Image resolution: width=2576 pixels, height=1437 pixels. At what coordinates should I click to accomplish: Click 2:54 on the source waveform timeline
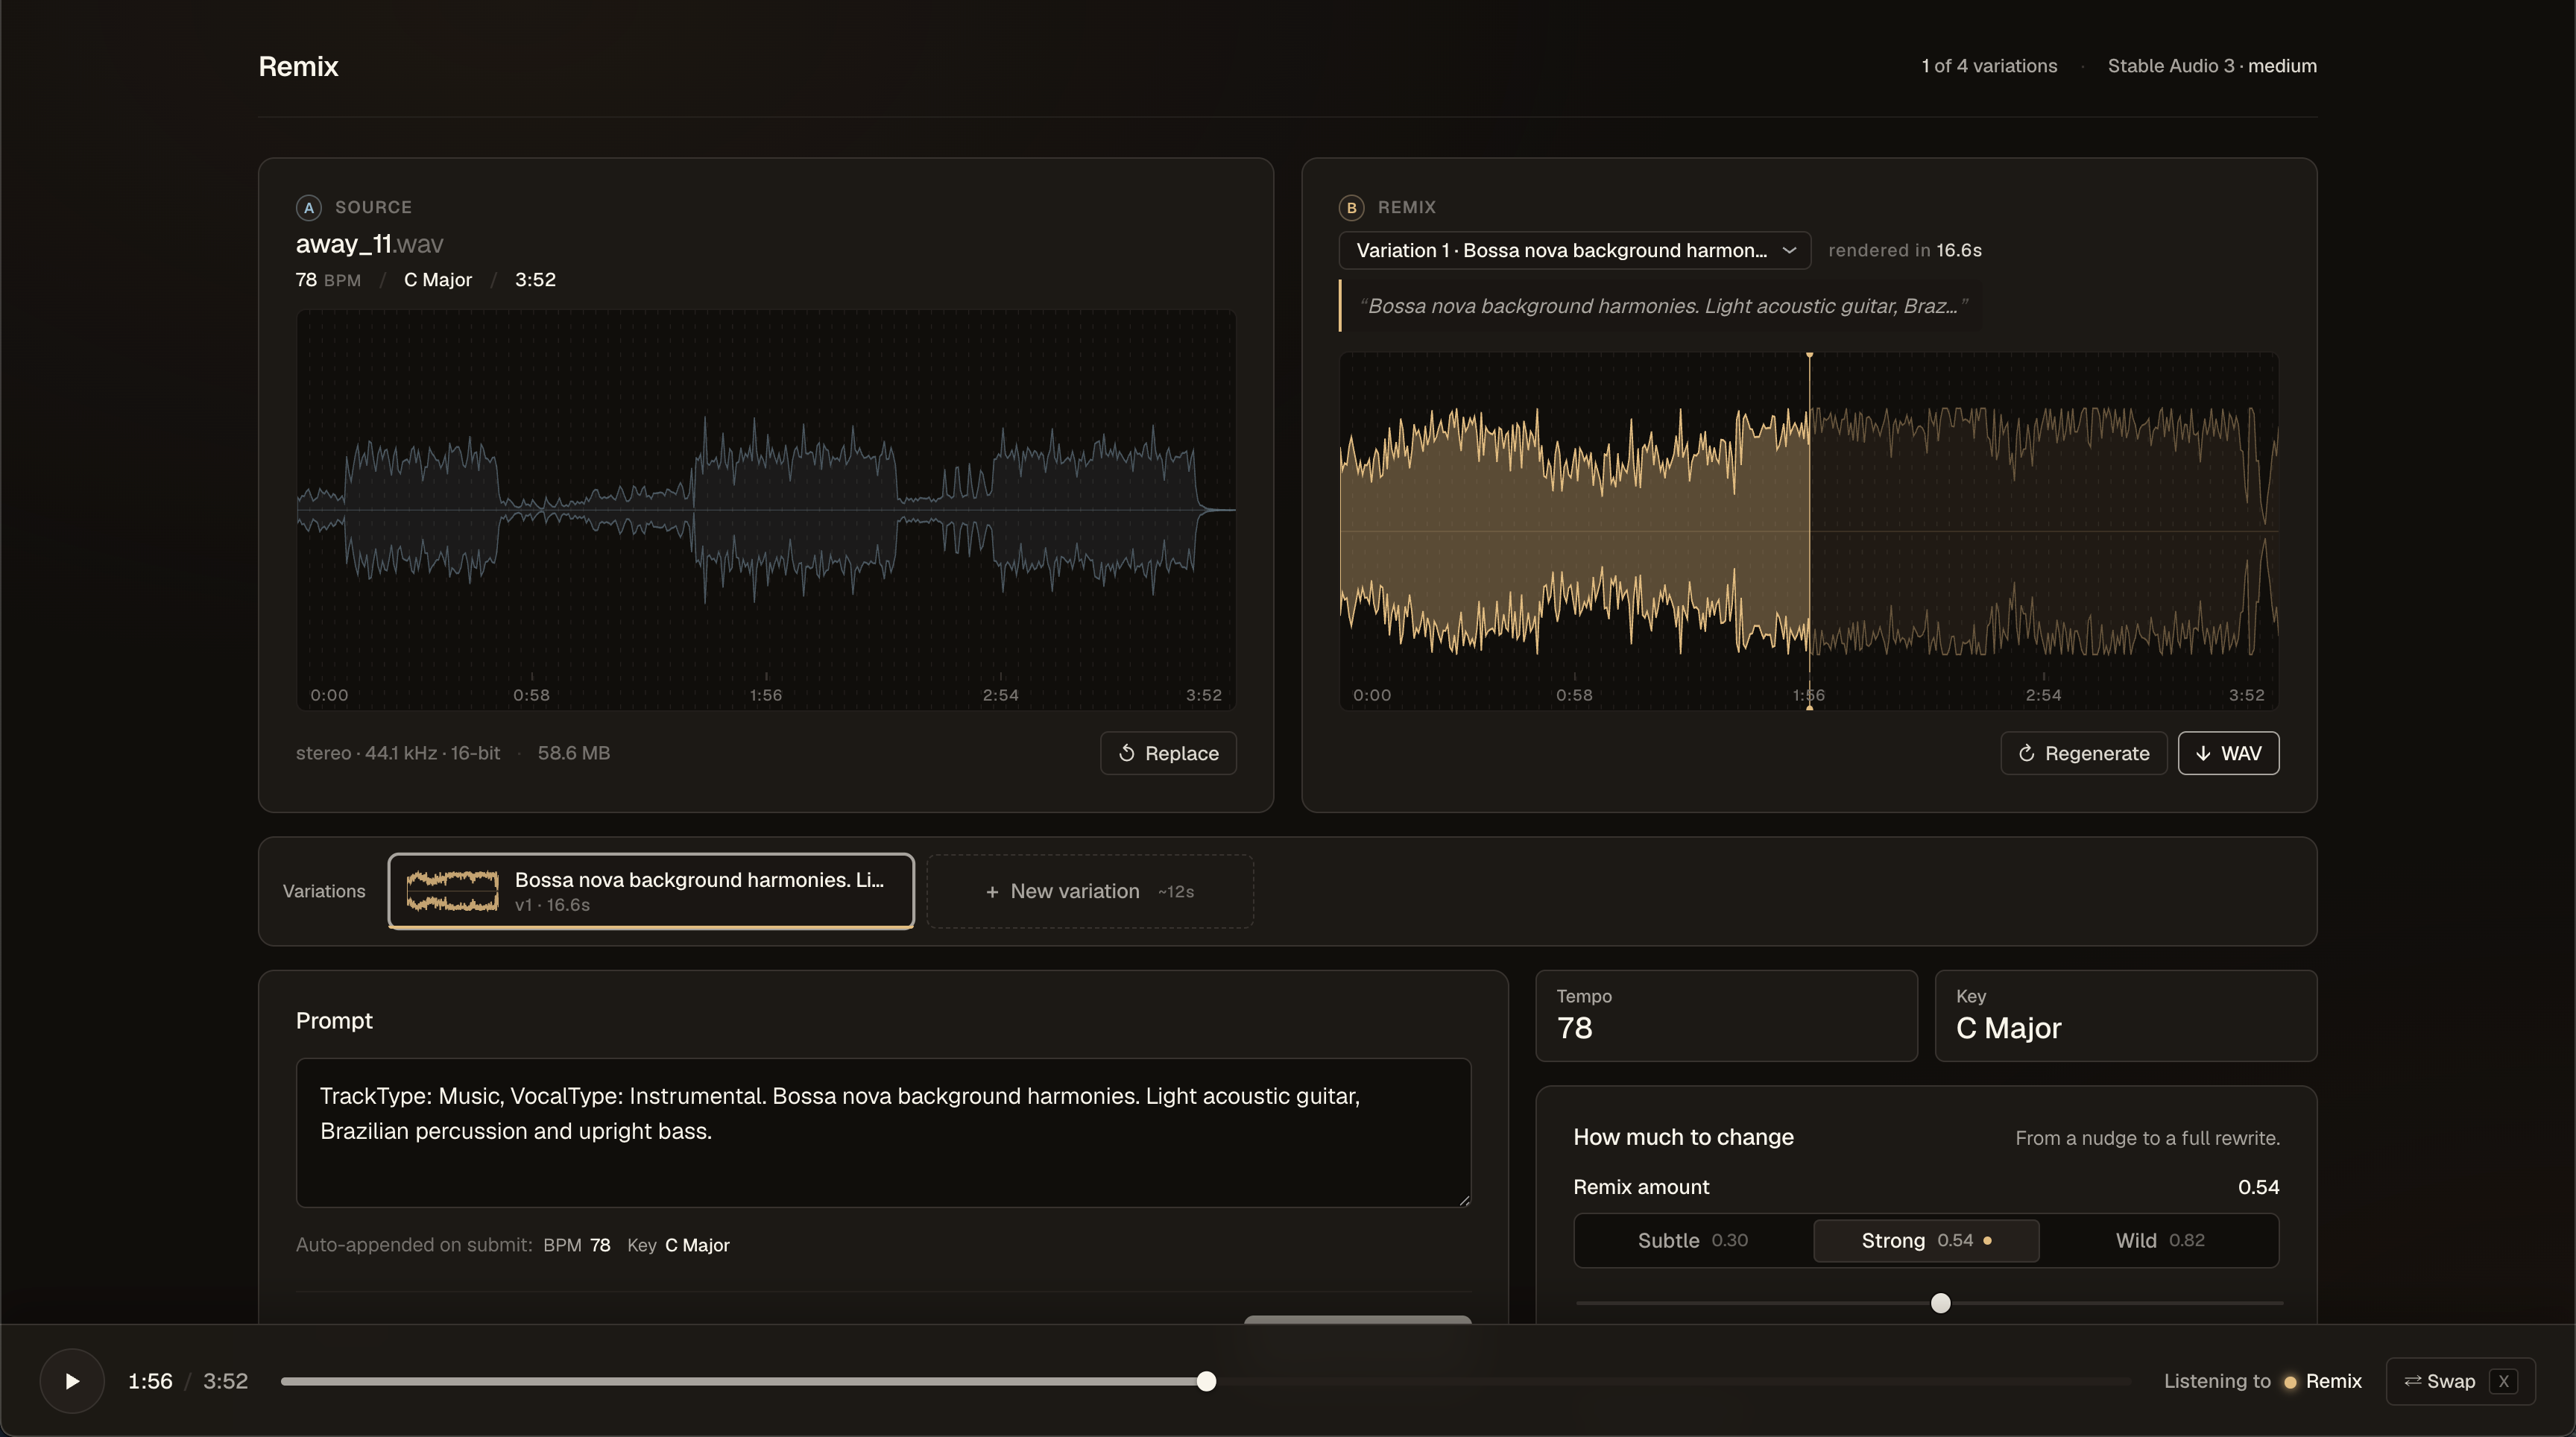pyautogui.click(x=1000, y=695)
